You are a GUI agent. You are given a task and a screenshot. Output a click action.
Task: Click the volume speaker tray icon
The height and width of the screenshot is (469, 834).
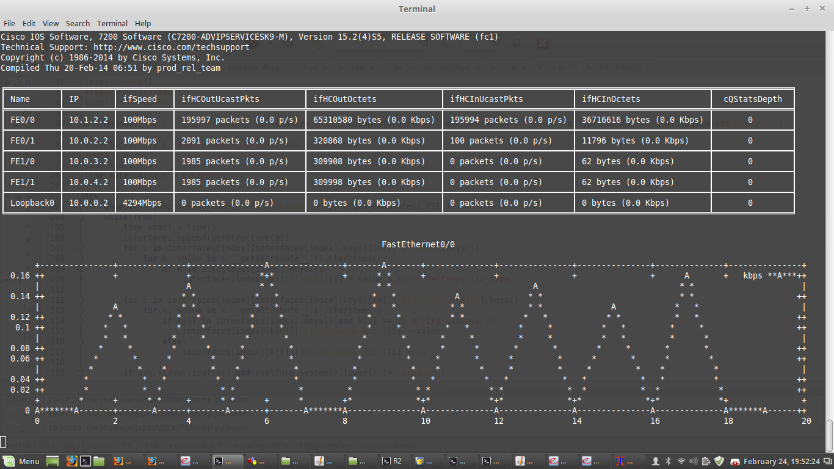point(693,461)
